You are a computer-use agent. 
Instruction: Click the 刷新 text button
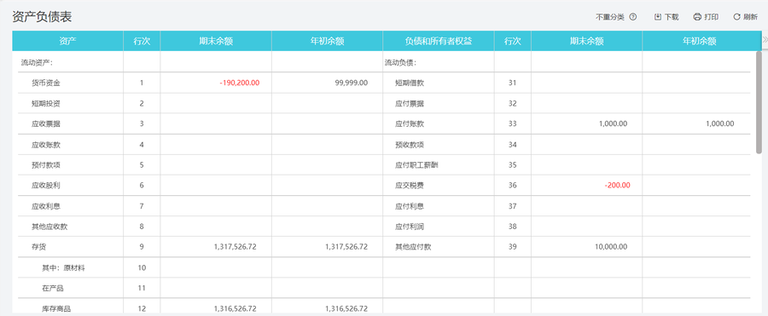pos(750,17)
